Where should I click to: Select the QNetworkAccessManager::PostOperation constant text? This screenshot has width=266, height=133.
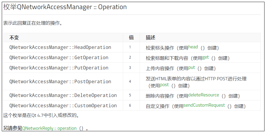(60, 81)
